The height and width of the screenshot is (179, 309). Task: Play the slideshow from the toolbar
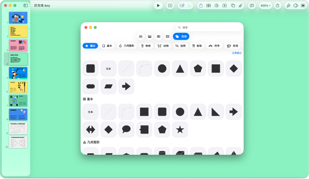click(x=158, y=6)
